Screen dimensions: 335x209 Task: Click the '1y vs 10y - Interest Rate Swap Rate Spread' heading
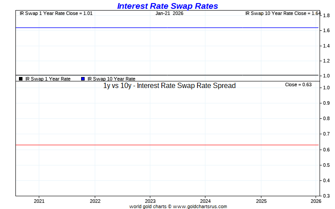[x=169, y=85]
